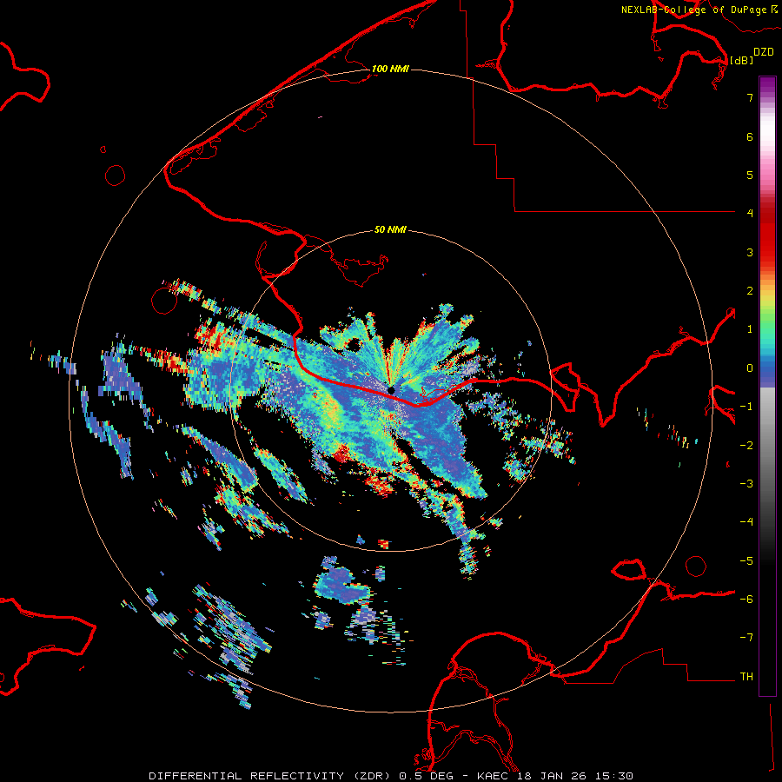The height and width of the screenshot is (782, 782).
Task: Click the "-7" value on color scale
Action: coord(746,638)
